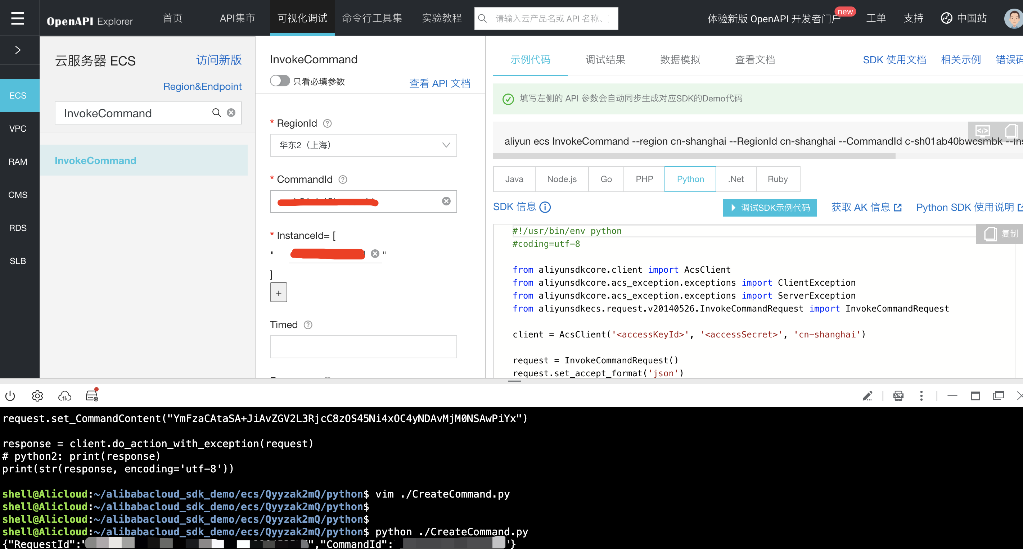The height and width of the screenshot is (549, 1023).
Task: Click the help icon next to RegionId
Action: pos(327,123)
